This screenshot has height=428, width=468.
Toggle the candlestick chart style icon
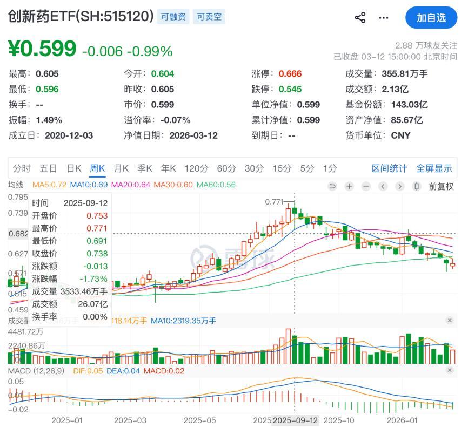[416, 186]
